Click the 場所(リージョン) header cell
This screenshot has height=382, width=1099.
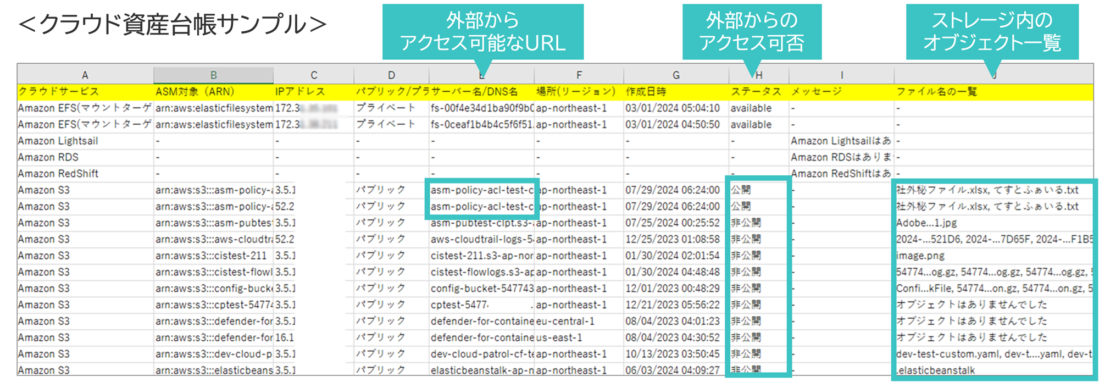tap(579, 92)
